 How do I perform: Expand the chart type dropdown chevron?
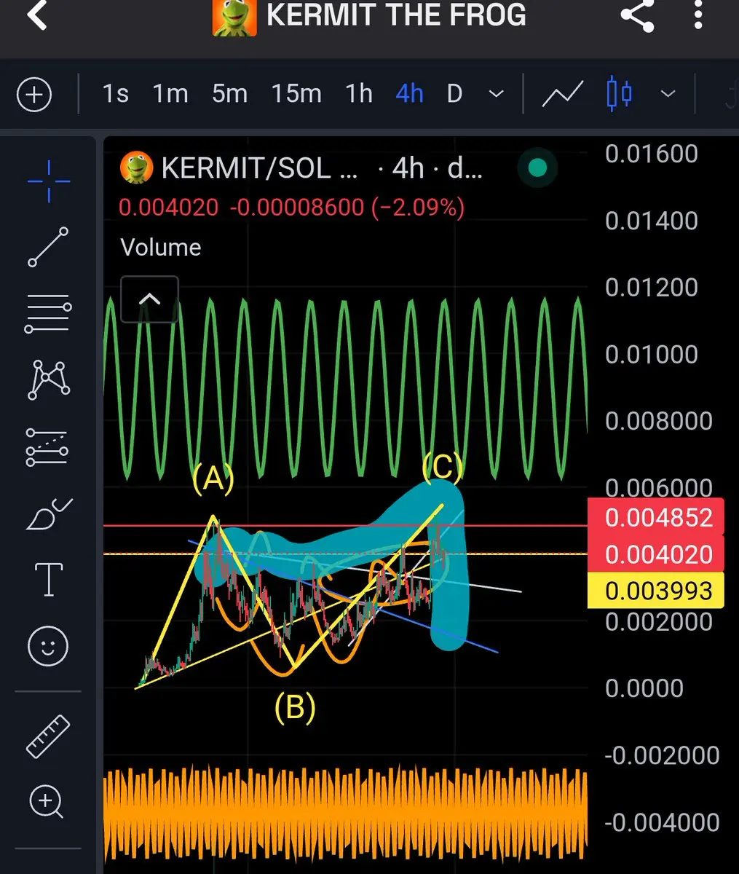(x=668, y=94)
